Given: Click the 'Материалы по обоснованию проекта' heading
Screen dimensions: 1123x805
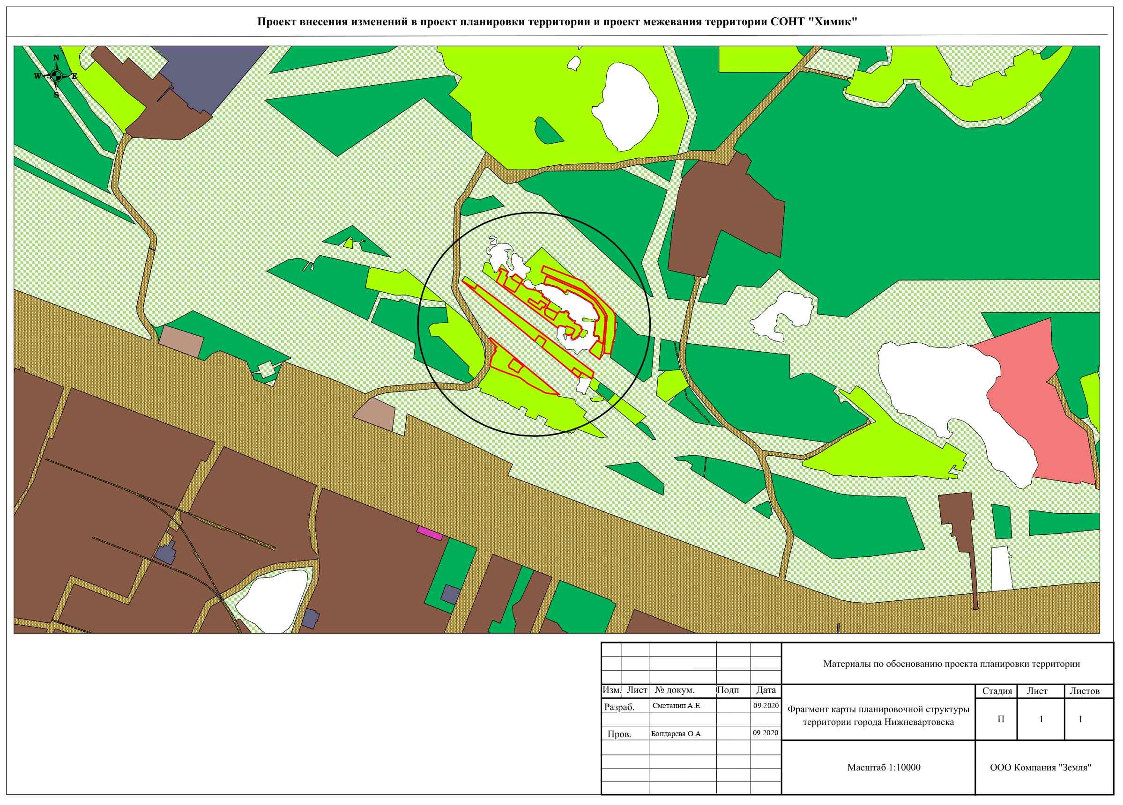Looking at the screenshot, I should point(952,664).
